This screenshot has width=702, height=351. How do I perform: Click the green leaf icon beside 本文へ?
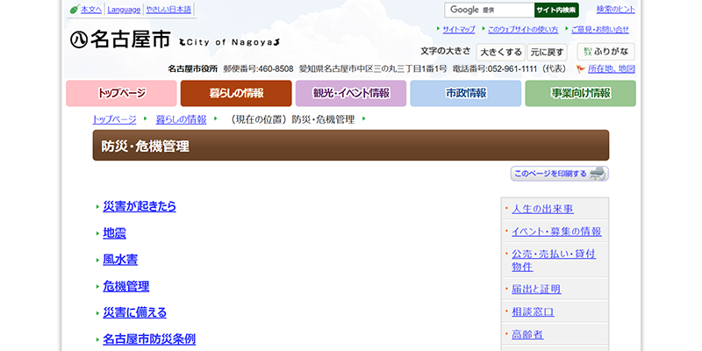74,10
